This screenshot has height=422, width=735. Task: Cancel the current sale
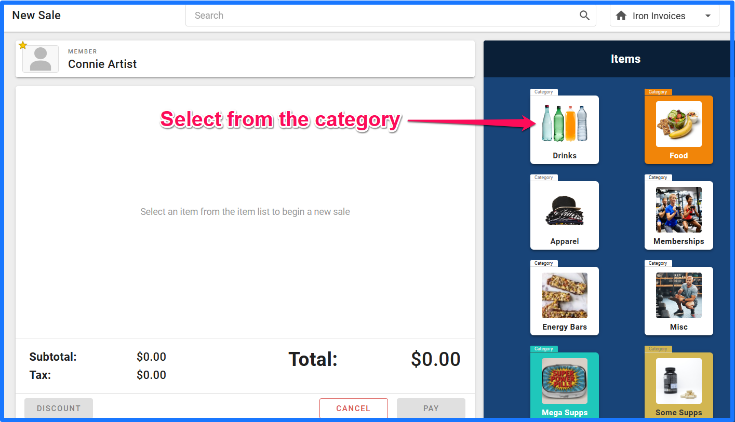[353, 408]
